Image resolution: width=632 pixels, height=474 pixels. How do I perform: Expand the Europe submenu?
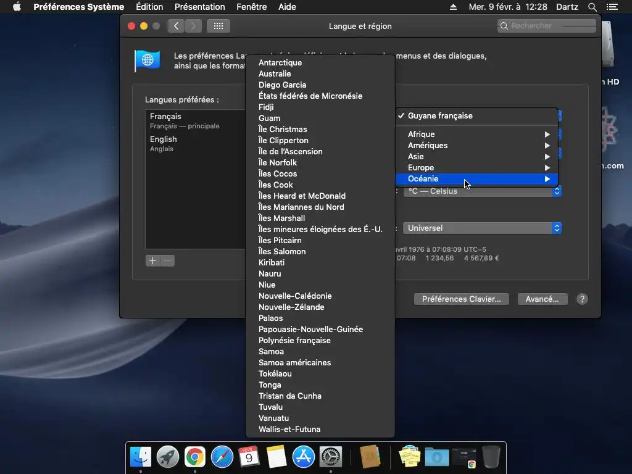coord(477,168)
